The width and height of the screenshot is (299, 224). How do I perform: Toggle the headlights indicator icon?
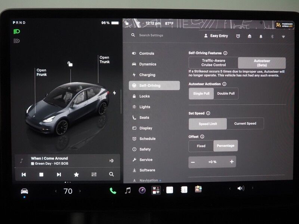pos(16,31)
